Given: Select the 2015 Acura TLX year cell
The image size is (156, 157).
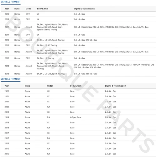Looking at the screenshot, I should click(x=7, y=154).
